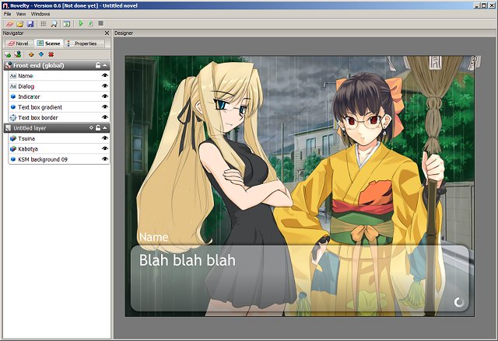498x341 pixels.
Task: Click the green Play button
Action: click(x=81, y=23)
